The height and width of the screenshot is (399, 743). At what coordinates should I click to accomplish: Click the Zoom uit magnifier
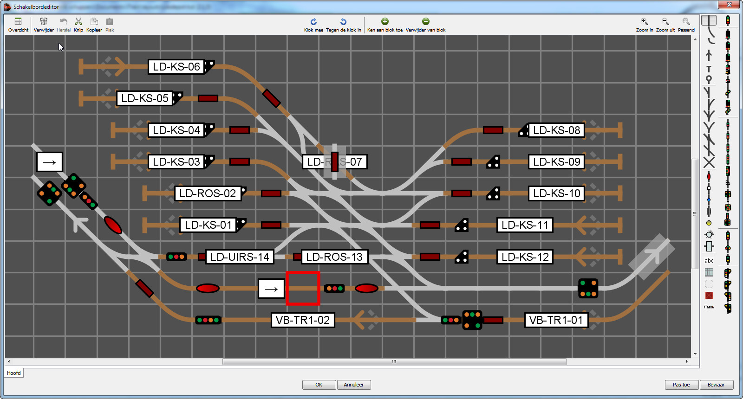pos(665,25)
